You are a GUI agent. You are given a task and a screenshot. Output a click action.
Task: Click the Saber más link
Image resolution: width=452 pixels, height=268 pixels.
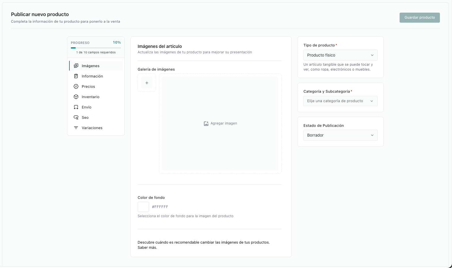click(147, 248)
